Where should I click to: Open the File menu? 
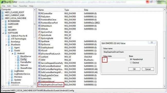coord(4,6)
